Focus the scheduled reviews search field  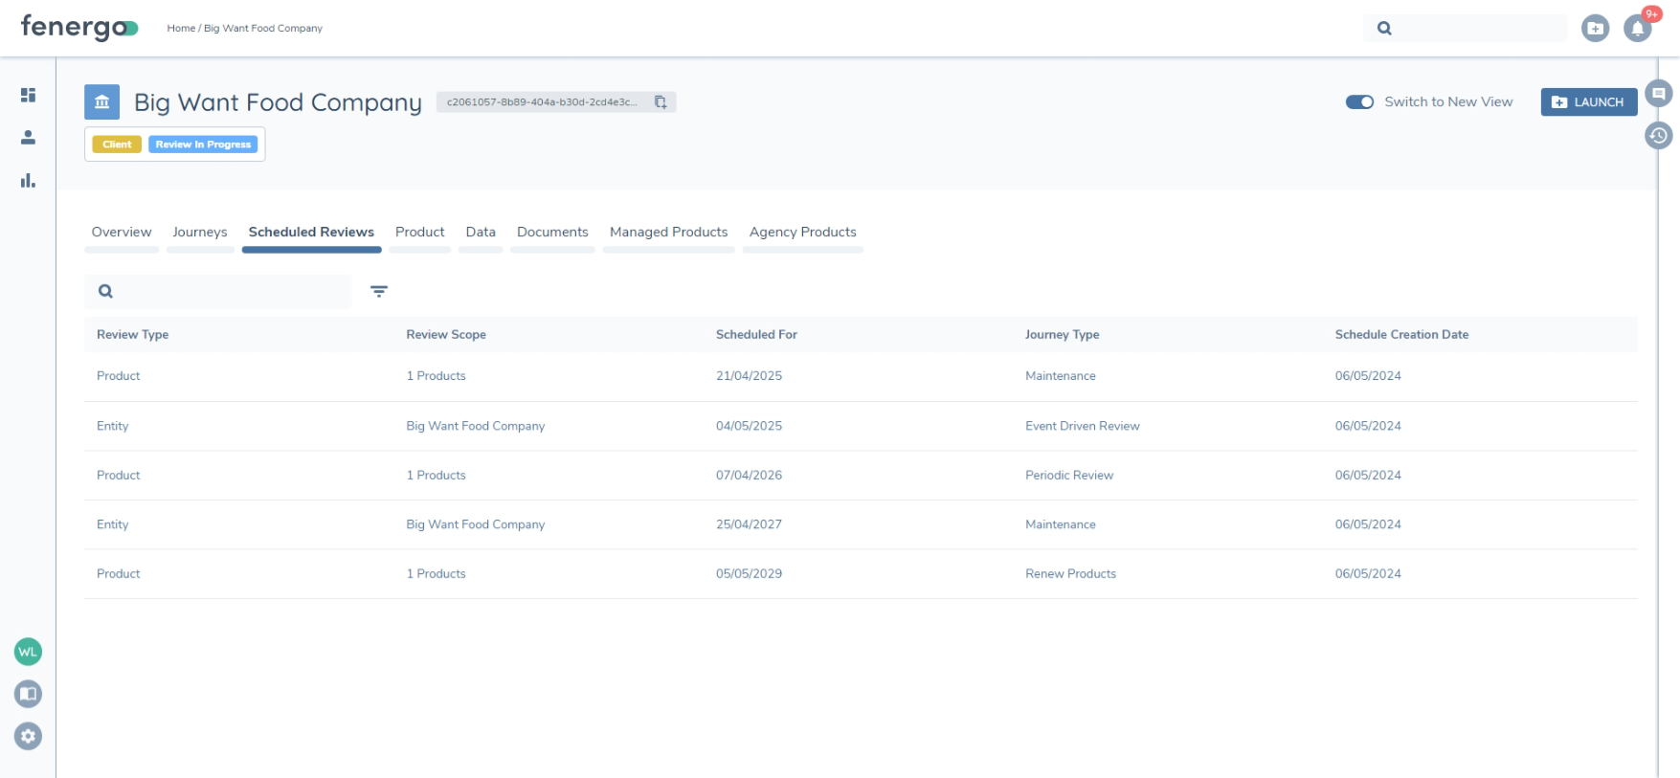(x=218, y=291)
